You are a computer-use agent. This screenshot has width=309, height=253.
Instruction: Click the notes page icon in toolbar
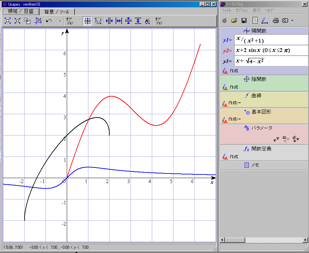(x=255, y=20)
